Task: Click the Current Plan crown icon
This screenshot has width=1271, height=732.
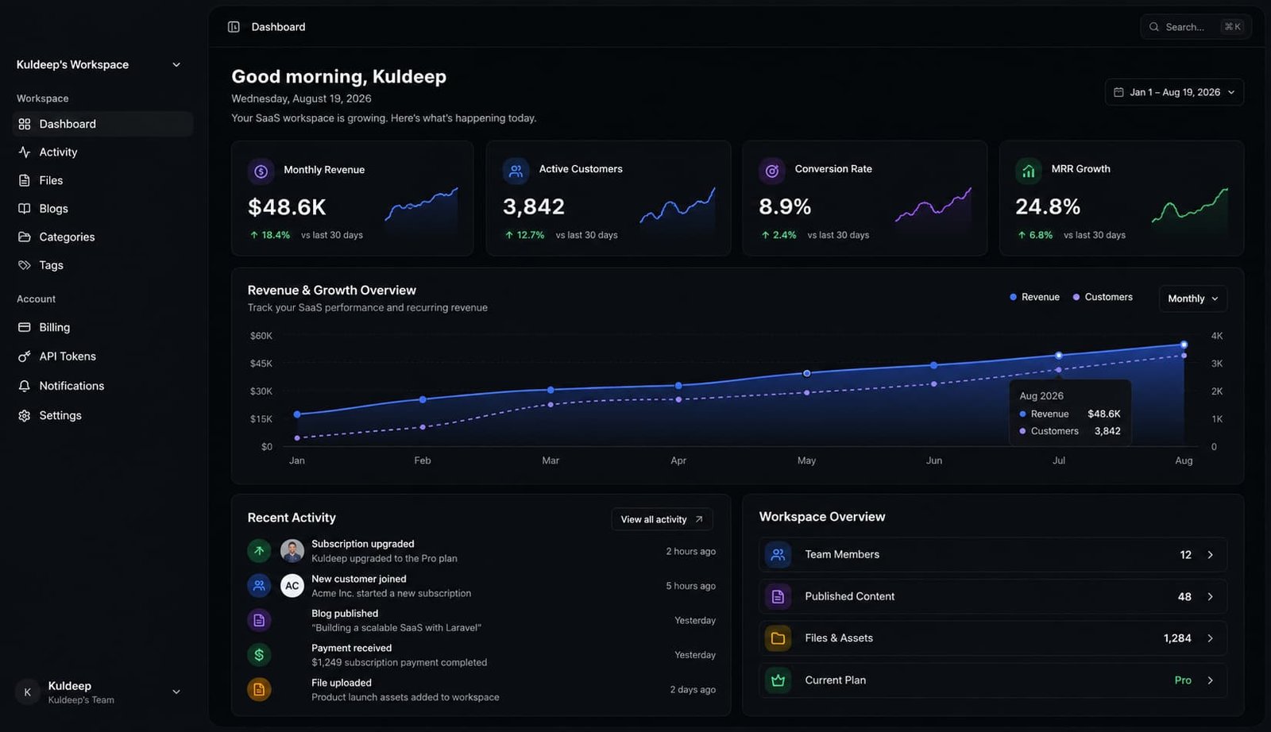Action: [778, 680]
